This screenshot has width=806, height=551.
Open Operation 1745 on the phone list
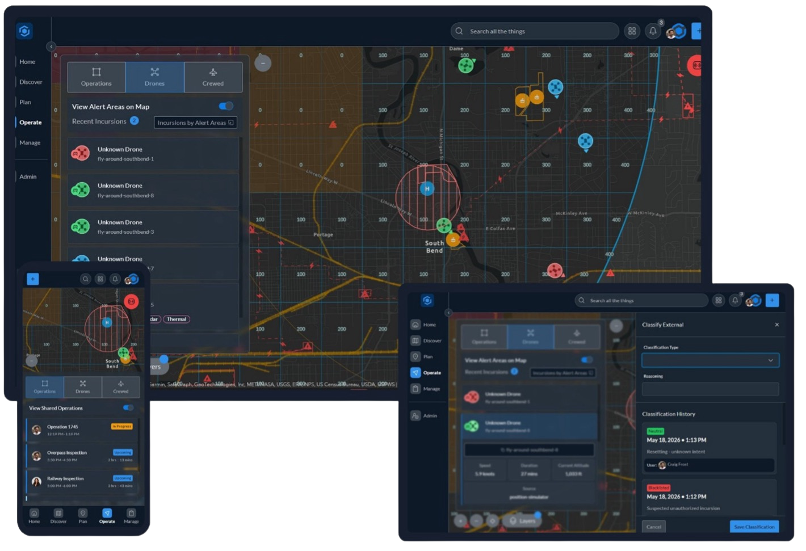[x=82, y=430]
